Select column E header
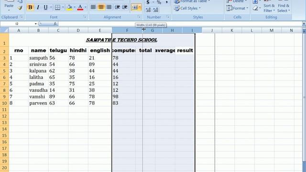 (100, 31)
